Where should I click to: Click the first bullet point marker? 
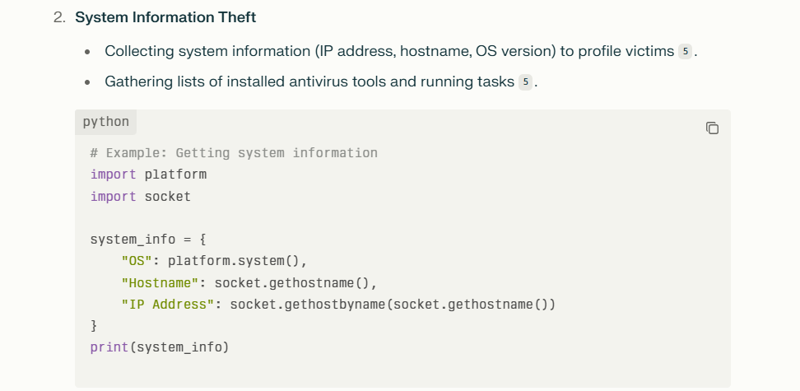pyautogui.click(x=88, y=52)
